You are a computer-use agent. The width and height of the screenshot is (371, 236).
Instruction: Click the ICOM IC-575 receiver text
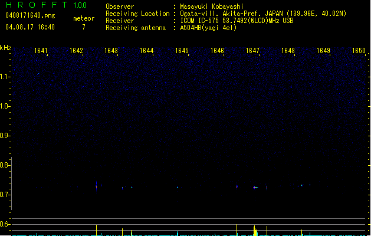[x=237, y=21]
